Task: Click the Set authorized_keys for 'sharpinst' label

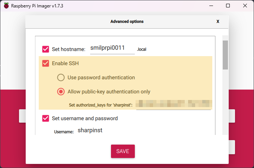Action: pyautogui.click(x=101, y=105)
